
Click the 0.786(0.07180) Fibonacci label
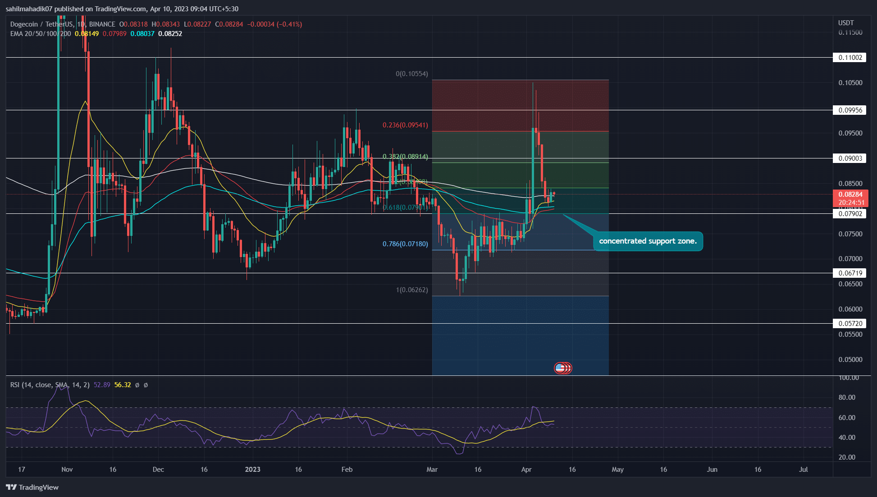tap(405, 244)
